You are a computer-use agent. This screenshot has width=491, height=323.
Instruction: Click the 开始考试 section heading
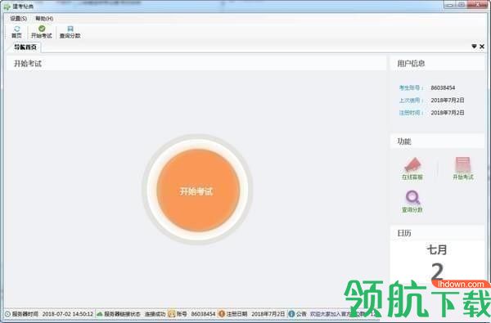[28, 64]
